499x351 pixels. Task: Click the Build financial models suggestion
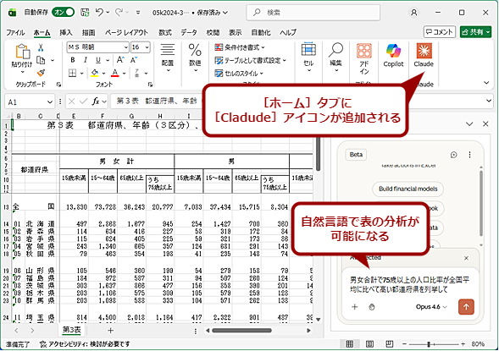(408, 189)
